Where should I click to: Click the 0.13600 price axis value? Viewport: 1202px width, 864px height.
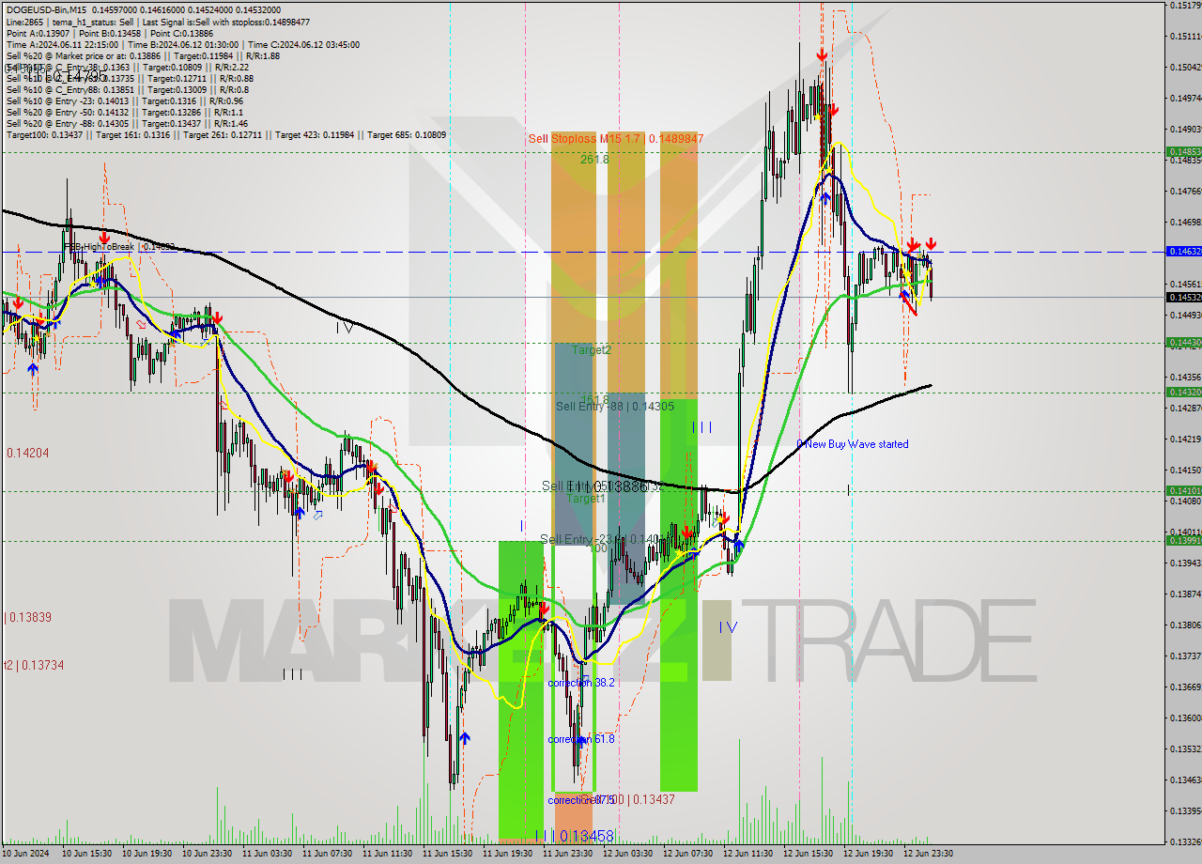1184,717
